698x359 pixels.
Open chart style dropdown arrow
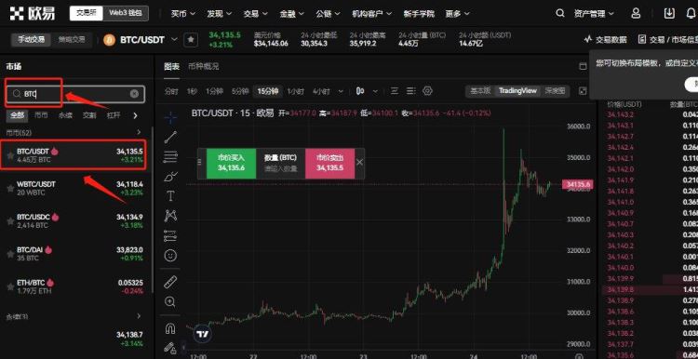(x=375, y=91)
